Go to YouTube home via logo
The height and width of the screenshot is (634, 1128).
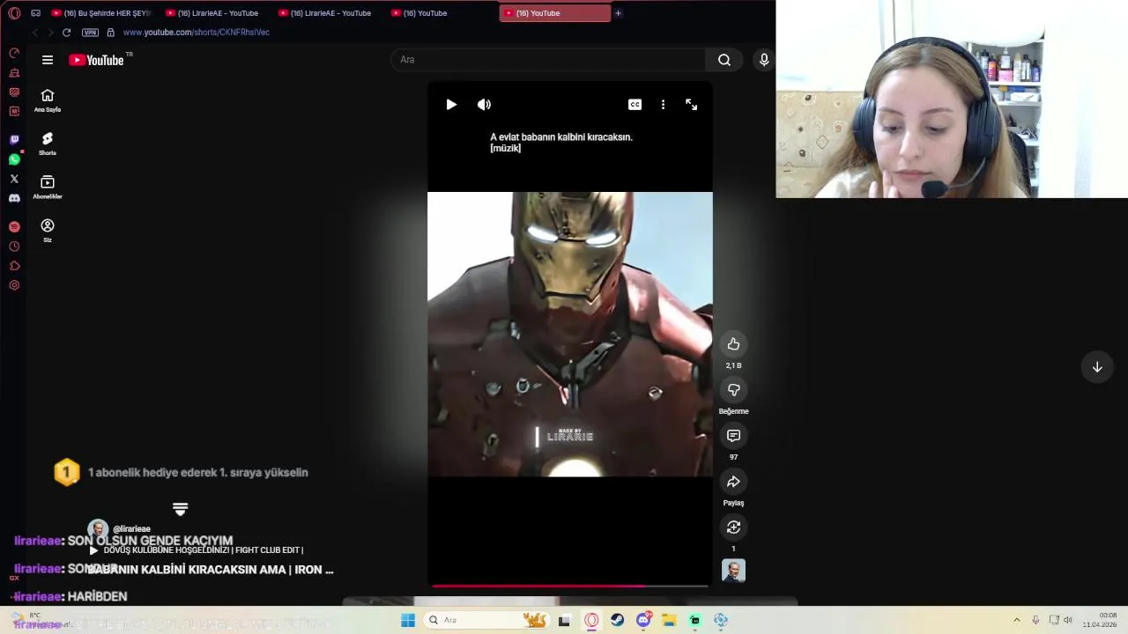click(x=97, y=60)
